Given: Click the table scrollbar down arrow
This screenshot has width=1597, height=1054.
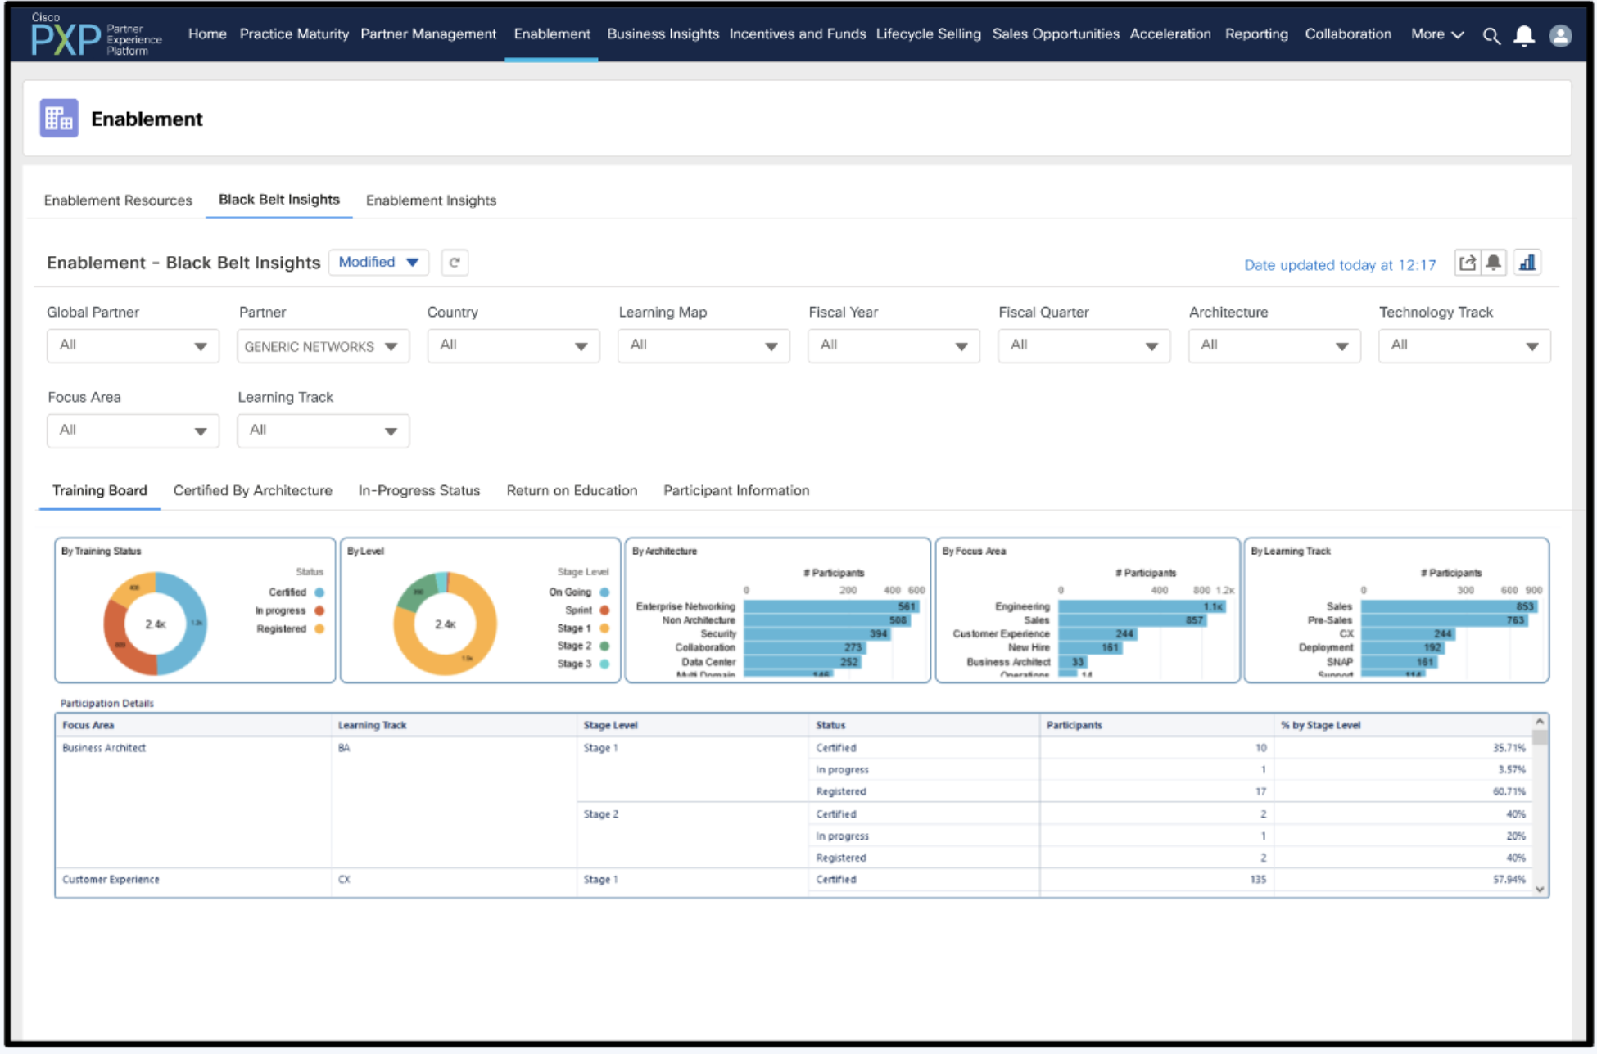Looking at the screenshot, I should (1540, 890).
